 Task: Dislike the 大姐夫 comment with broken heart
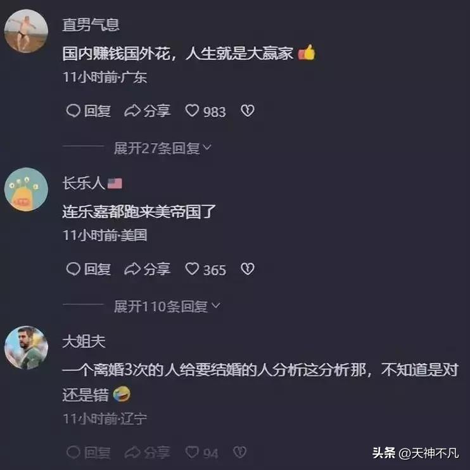(240, 452)
